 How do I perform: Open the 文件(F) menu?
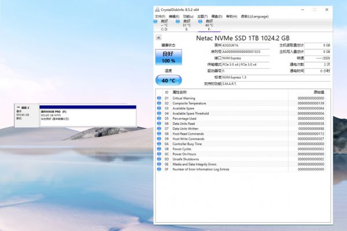point(160,16)
